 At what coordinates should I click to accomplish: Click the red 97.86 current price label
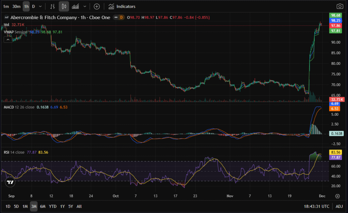336,25
